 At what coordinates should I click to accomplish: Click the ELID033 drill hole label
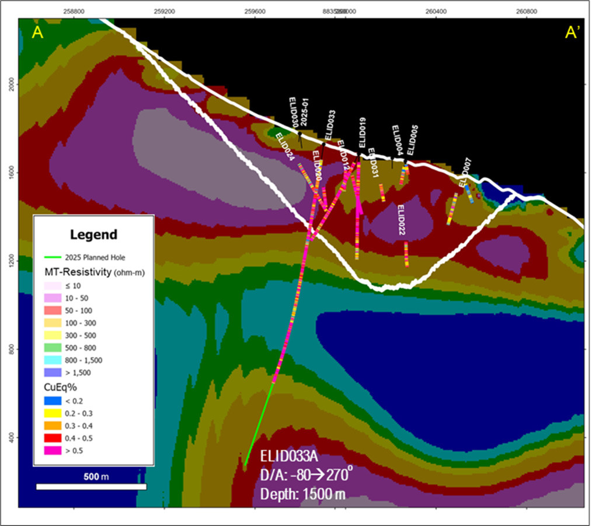330,125
